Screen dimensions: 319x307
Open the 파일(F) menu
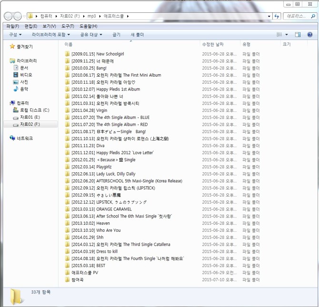[12, 26]
